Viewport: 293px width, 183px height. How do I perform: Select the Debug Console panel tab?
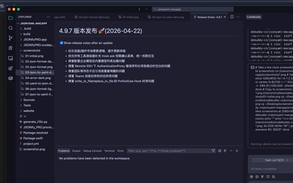[92, 151]
